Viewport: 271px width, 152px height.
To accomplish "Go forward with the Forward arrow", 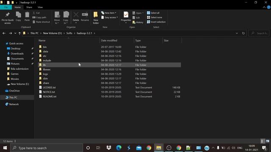I will [x=10, y=33].
